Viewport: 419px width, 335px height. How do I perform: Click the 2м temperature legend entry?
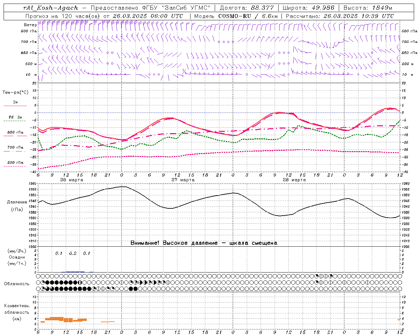point(15,102)
